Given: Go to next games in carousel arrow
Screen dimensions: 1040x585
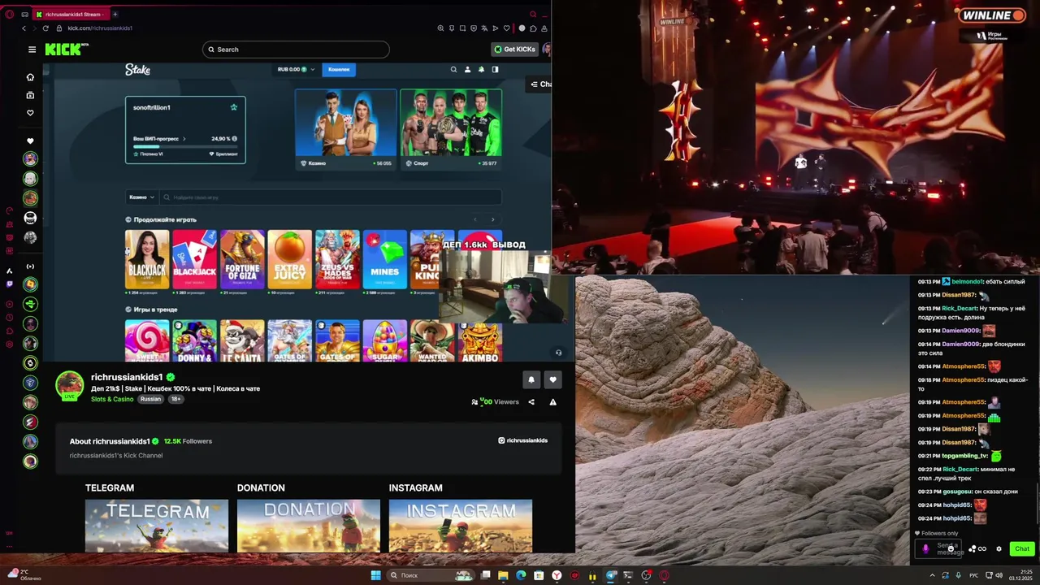Looking at the screenshot, I should (x=492, y=219).
